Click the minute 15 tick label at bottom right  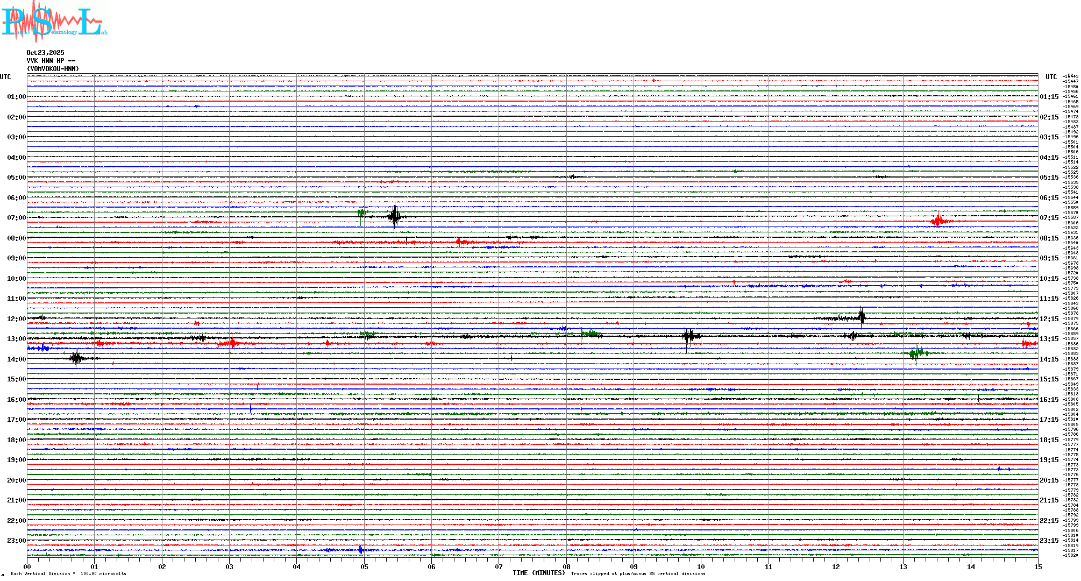coord(1037,566)
